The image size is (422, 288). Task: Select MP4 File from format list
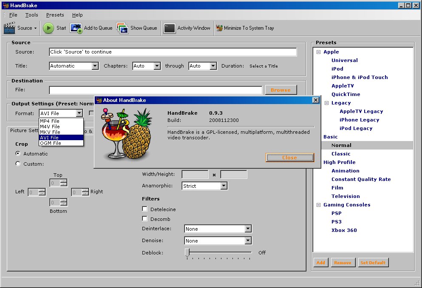tap(61, 121)
